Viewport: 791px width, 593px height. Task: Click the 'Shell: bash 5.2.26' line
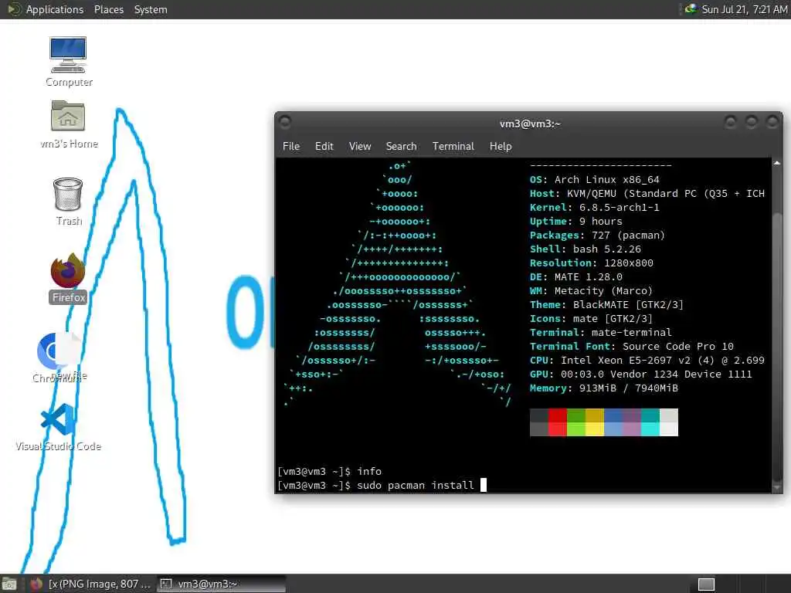click(586, 249)
